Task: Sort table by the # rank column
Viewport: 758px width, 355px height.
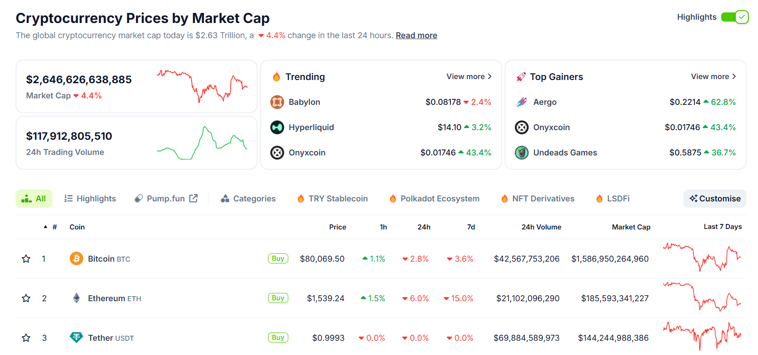Action: point(54,227)
